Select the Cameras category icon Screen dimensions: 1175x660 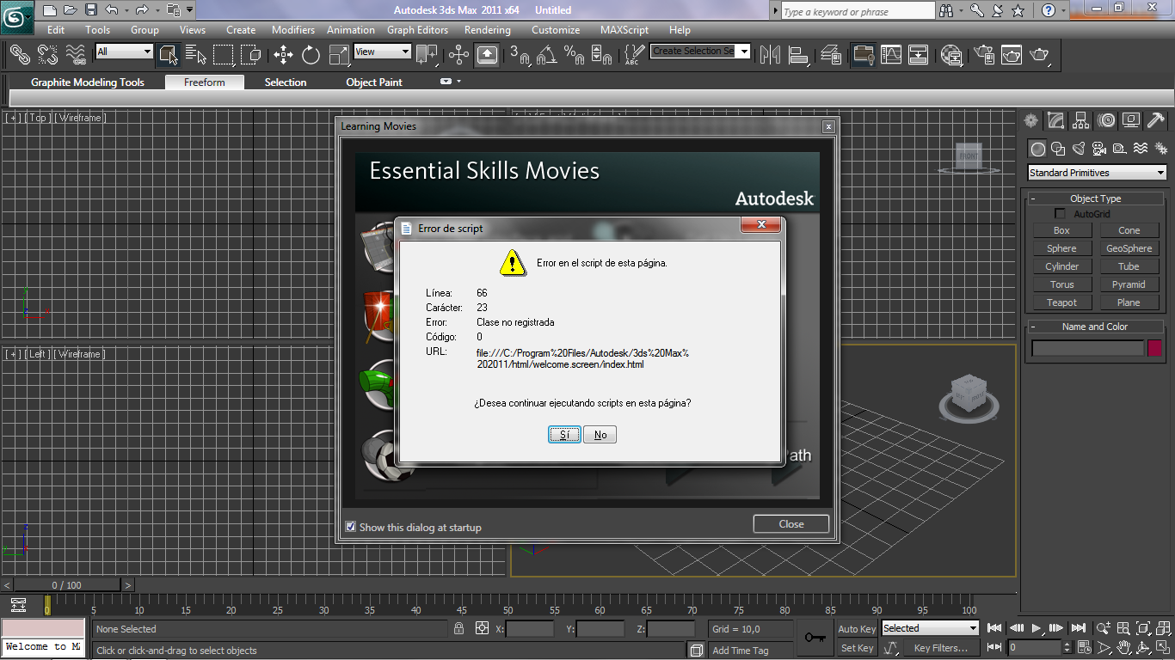(1100, 149)
